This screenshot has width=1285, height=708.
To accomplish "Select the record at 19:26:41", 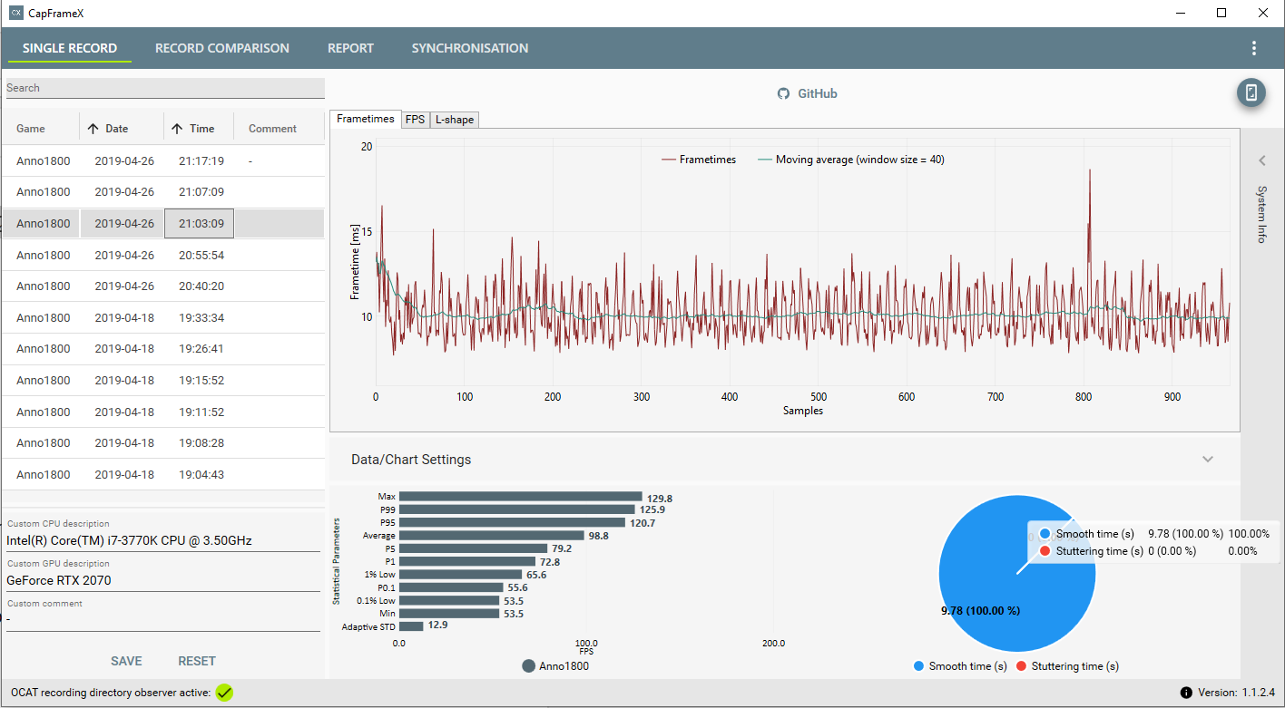I will pyautogui.click(x=163, y=348).
